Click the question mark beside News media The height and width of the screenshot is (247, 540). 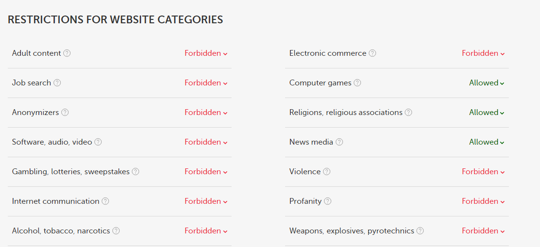339,142
